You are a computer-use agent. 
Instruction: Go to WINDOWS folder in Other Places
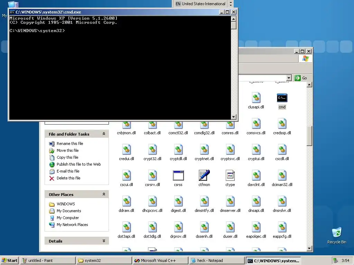click(66, 204)
